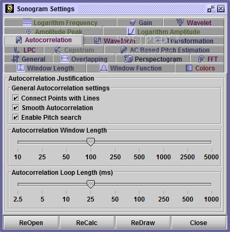Click the ReDraw button

click(143, 222)
